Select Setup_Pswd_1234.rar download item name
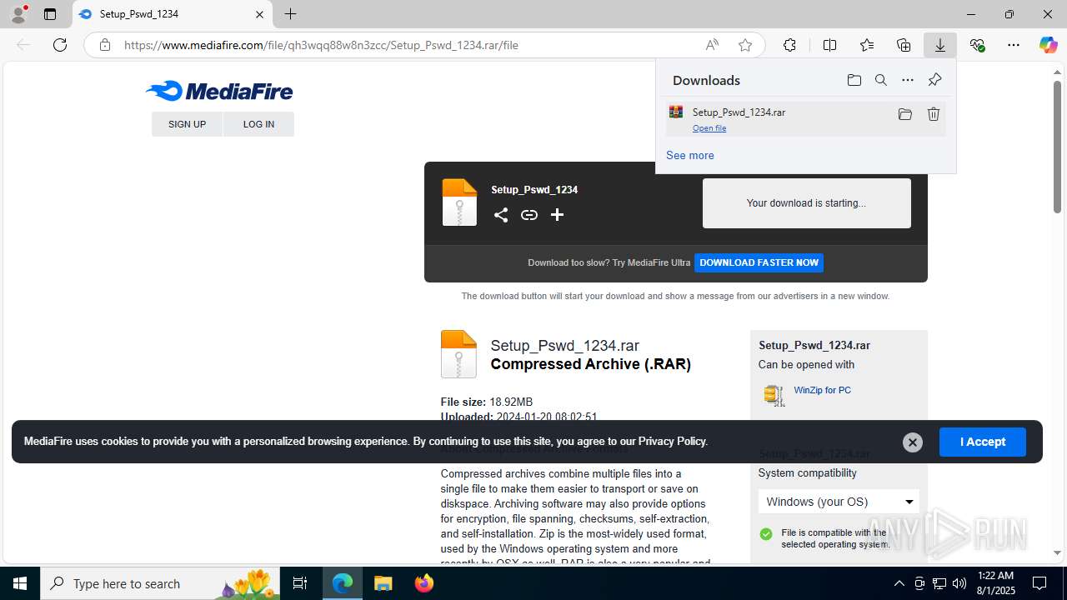The image size is (1067, 600). [x=739, y=112]
